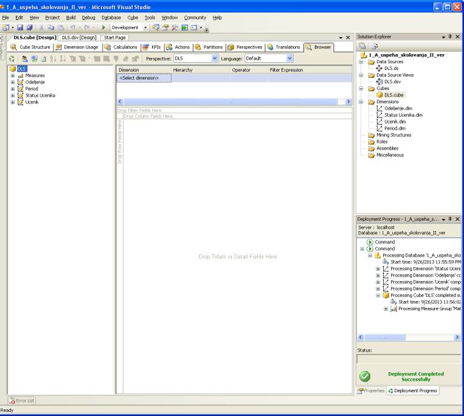This screenshot has height=416, width=464.
Task: Open the Language Default dropdown
Action: [x=289, y=58]
